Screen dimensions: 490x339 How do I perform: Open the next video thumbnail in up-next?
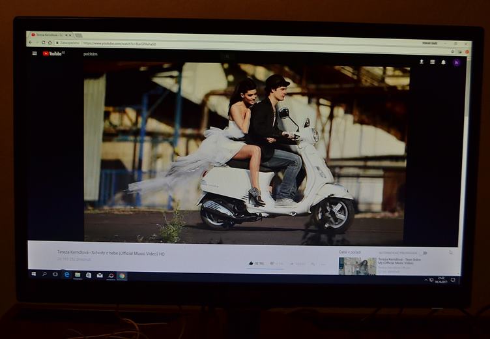point(358,266)
